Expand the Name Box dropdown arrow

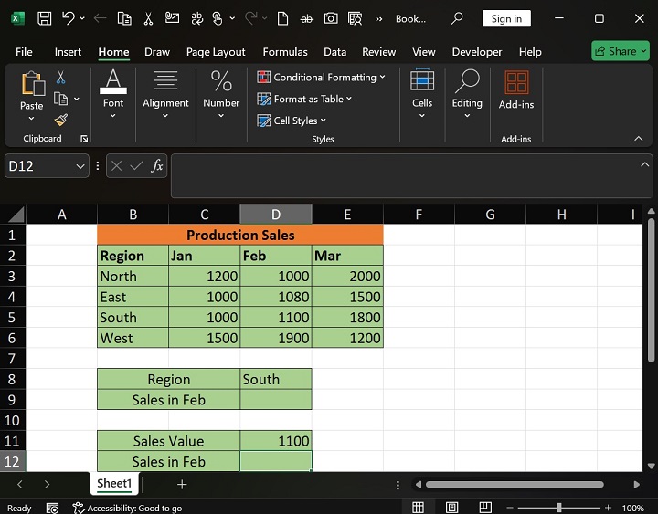[x=80, y=165]
